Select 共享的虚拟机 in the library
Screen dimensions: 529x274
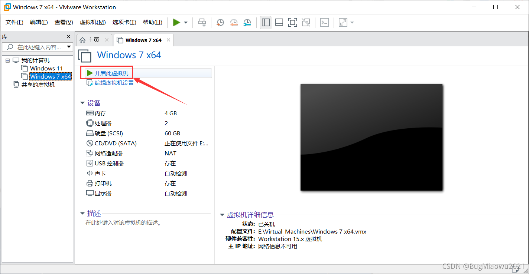[38, 85]
